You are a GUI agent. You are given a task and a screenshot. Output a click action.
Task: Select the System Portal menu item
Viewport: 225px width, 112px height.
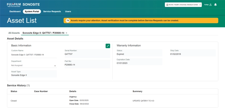tap(32, 12)
